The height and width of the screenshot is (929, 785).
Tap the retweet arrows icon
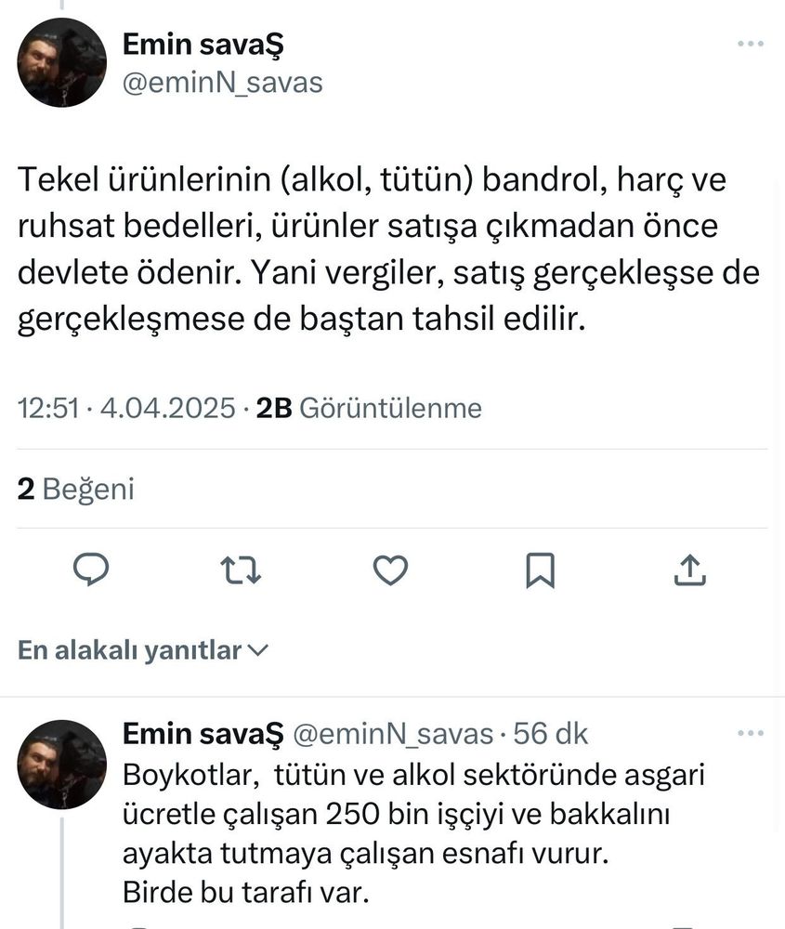(242, 569)
